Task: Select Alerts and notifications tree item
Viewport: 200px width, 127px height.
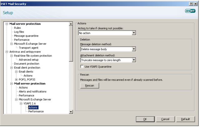Action: pyautogui.click(x=33, y=92)
